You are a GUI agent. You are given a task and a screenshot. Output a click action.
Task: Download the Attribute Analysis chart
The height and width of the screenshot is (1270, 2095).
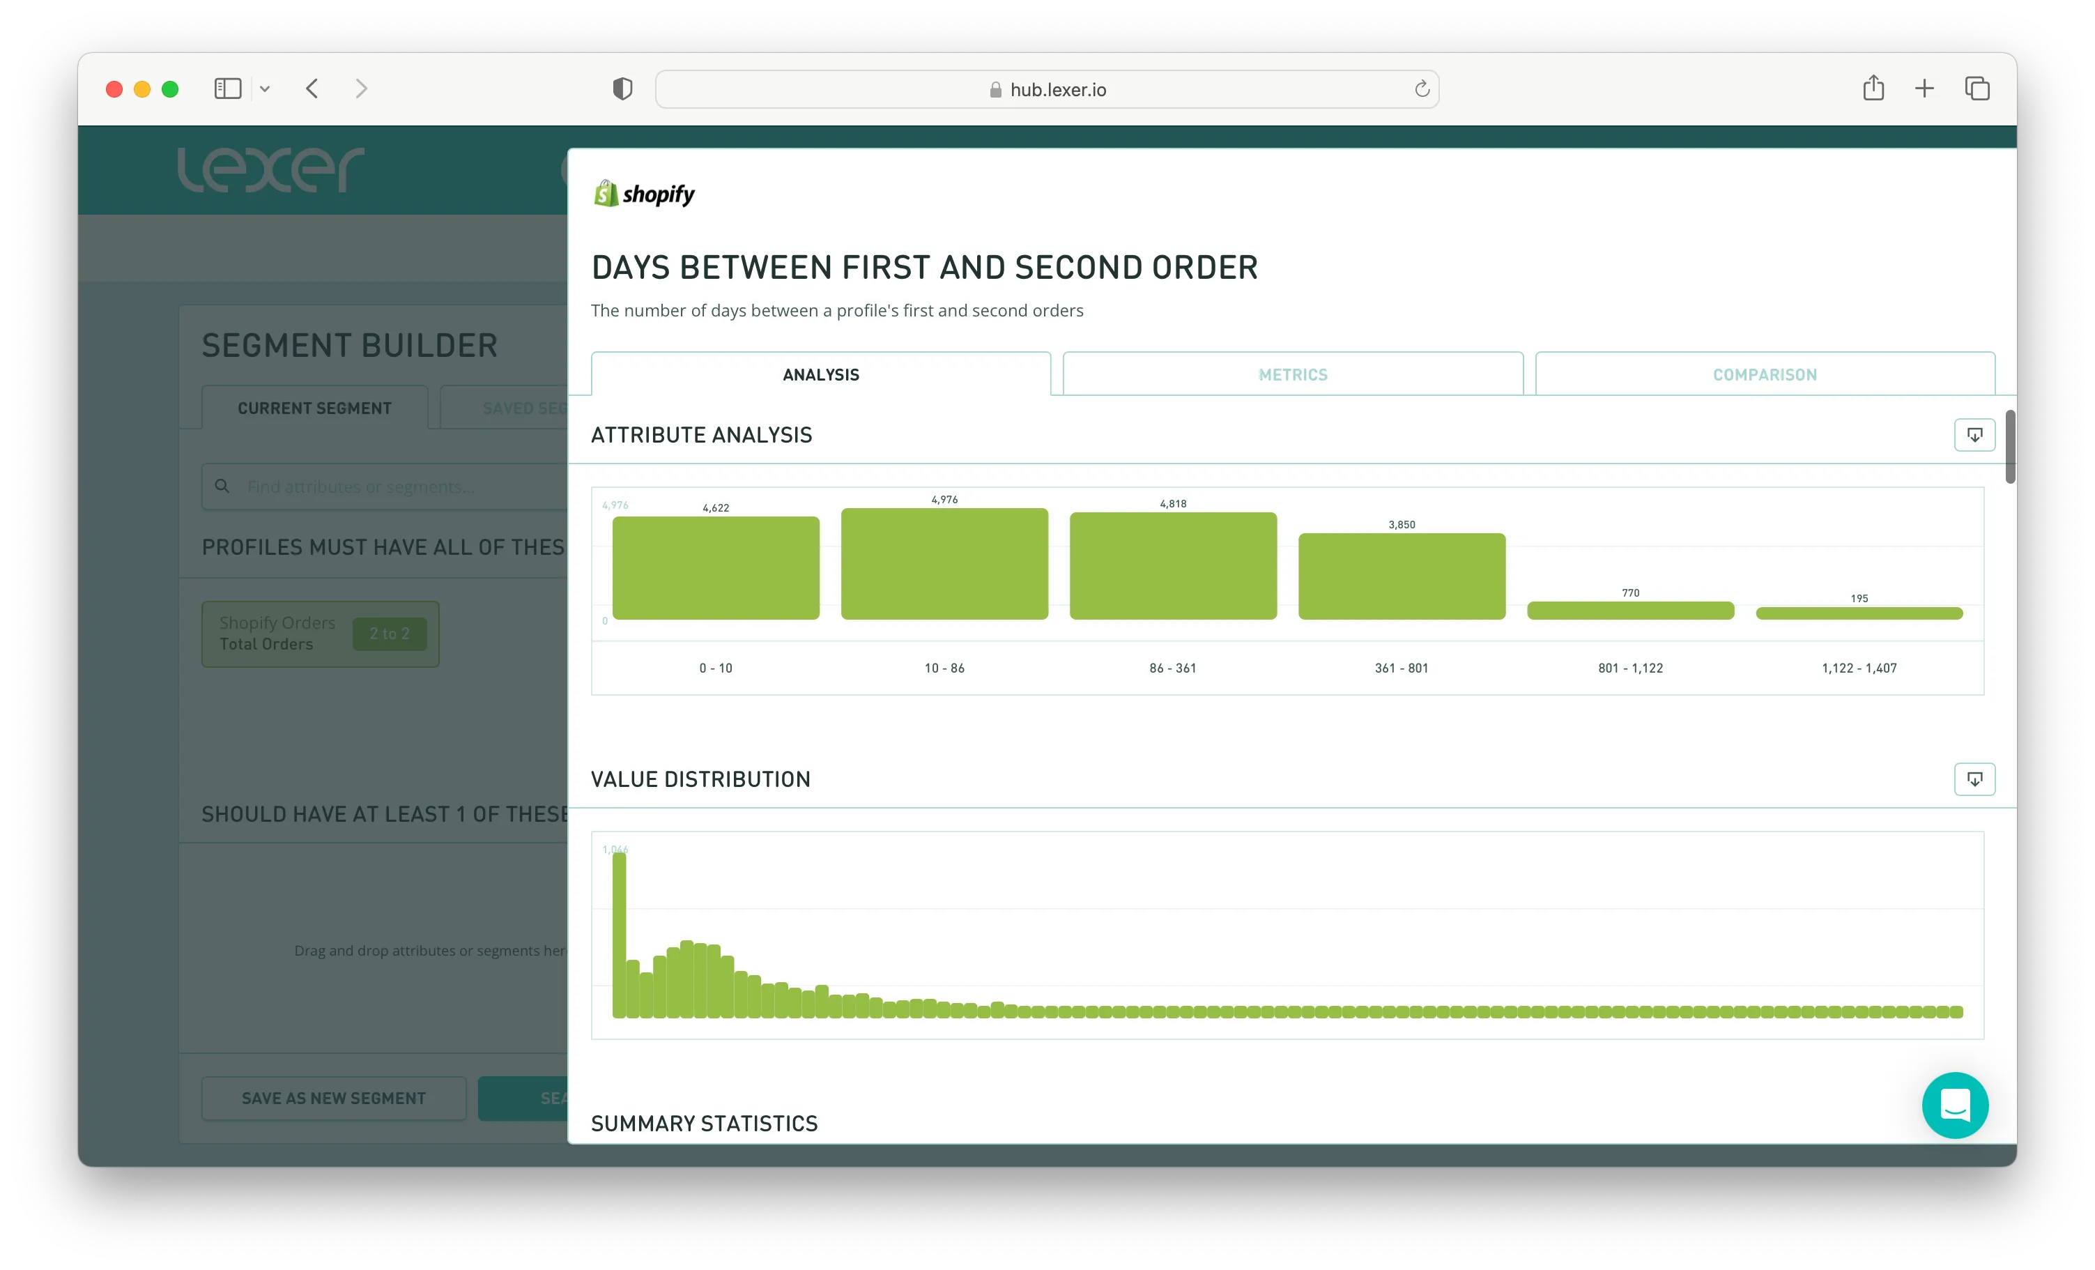(1974, 435)
